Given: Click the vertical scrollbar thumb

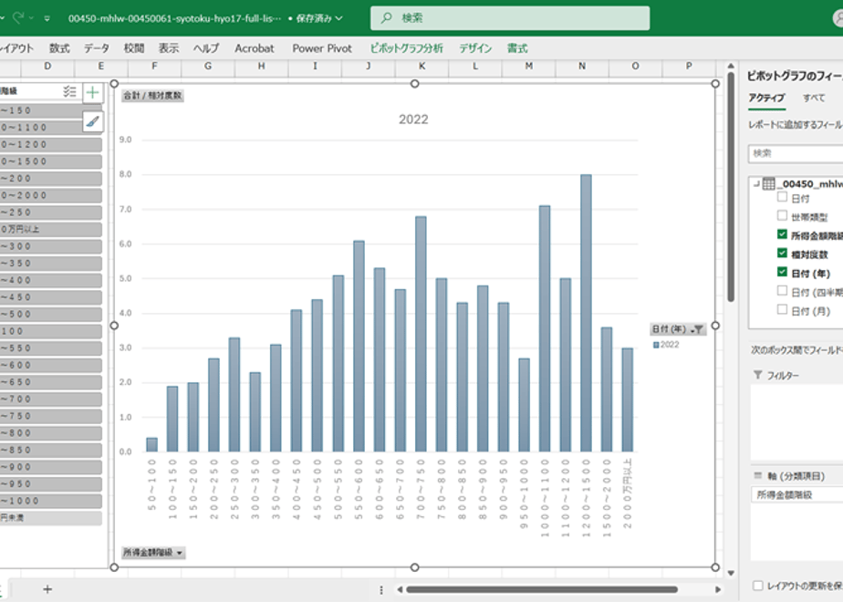Looking at the screenshot, I should 731,187.
